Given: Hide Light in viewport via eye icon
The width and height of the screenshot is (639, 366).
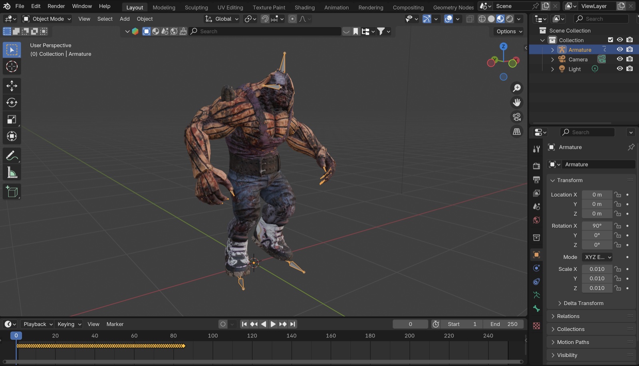Looking at the screenshot, I should tap(620, 69).
